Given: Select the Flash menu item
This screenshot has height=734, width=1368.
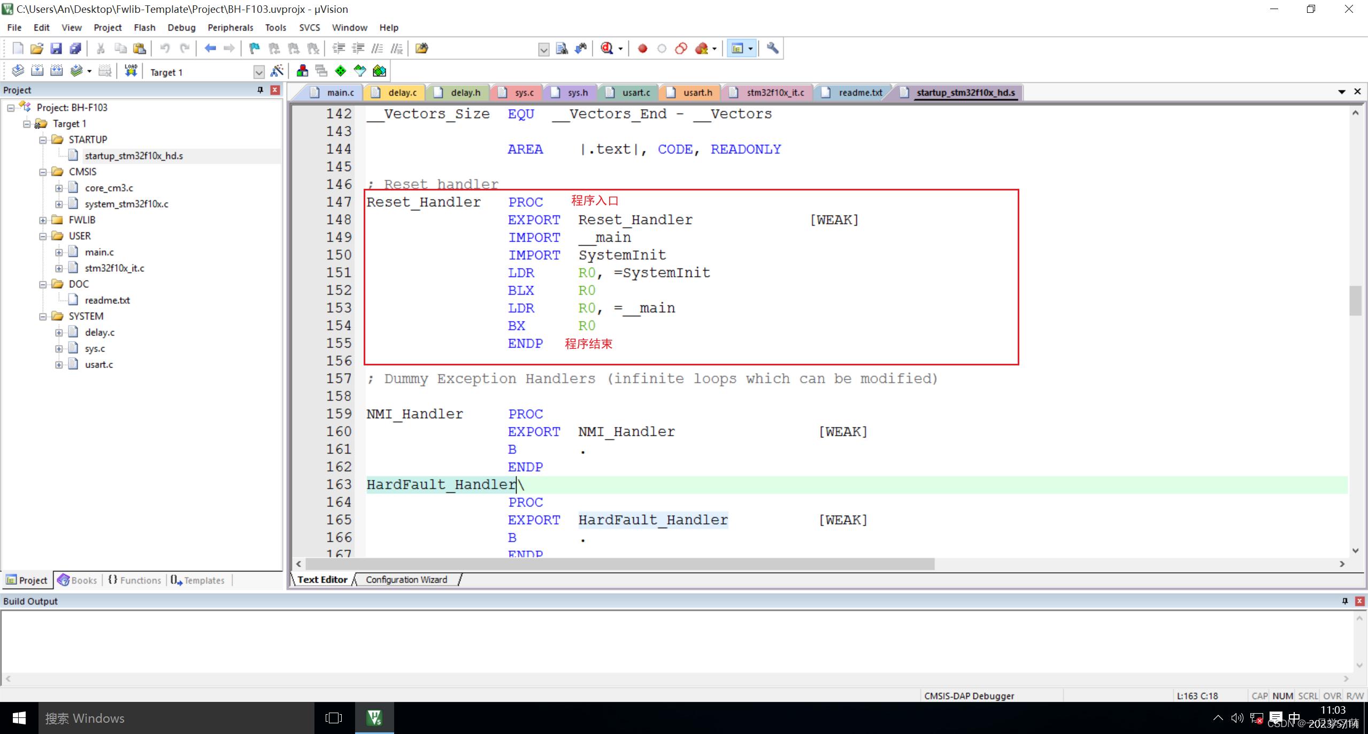Looking at the screenshot, I should point(144,27).
